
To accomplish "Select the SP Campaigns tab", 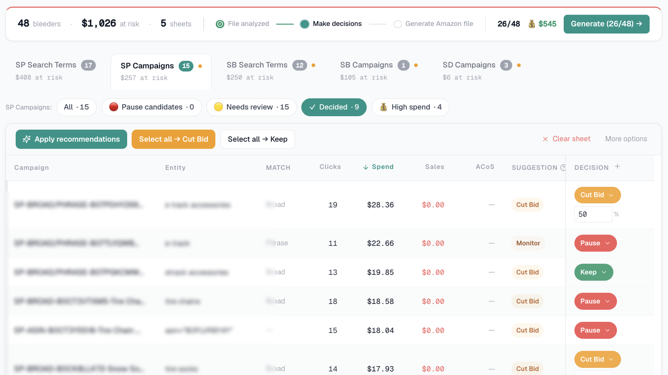I will [x=161, y=72].
